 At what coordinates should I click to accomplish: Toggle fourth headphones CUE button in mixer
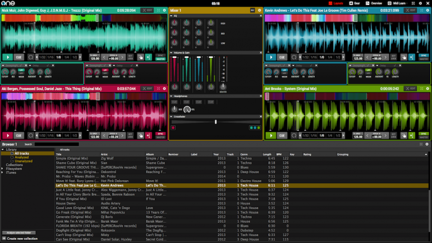point(211,102)
